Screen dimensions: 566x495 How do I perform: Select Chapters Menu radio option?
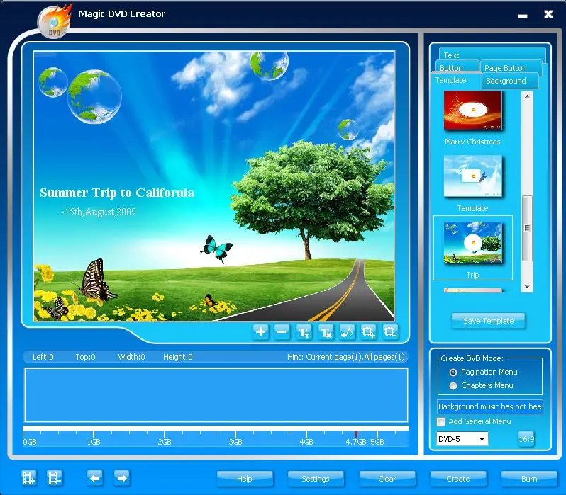(453, 386)
